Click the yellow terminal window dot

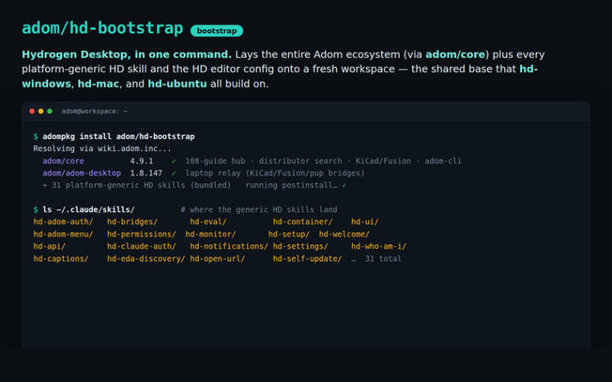[41, 111]
